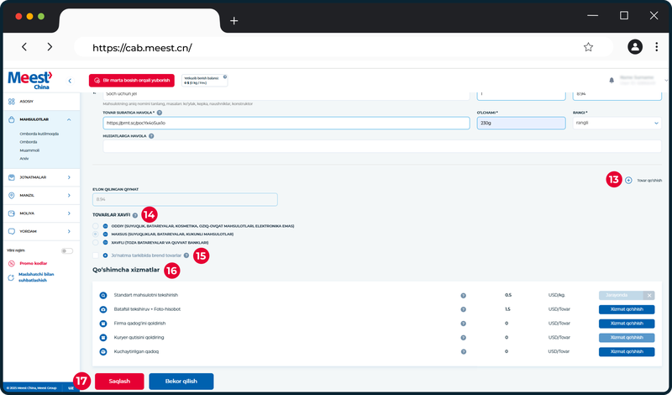Click the plus icon for Tovar qo'shish

(x=628, y=181)
